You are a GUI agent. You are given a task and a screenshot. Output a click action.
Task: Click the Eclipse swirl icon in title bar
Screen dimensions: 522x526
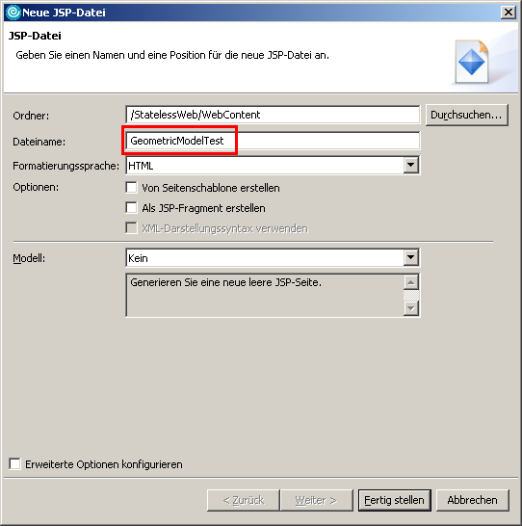(x=13, y=13)
